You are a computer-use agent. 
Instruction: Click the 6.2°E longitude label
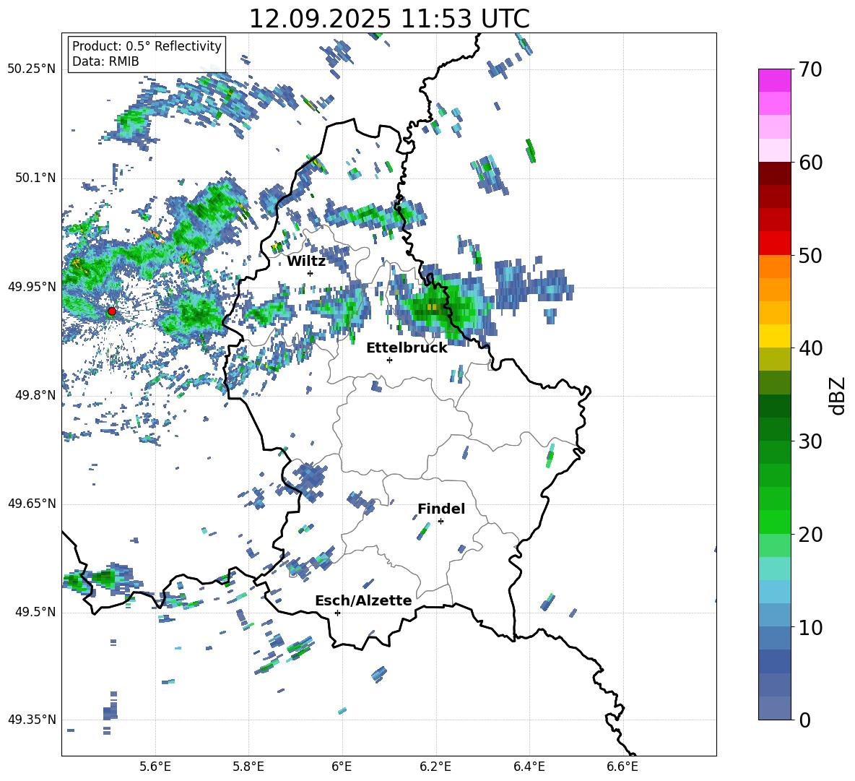[x=435, y=767]
